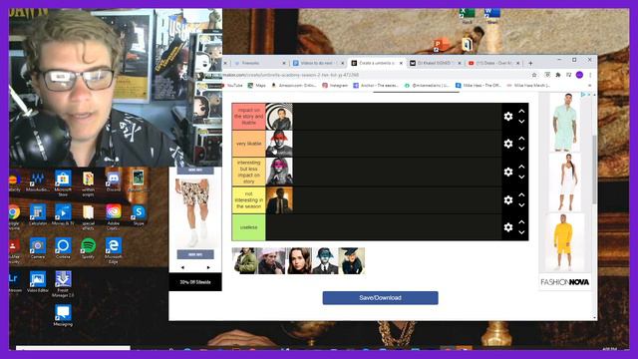
Task: Switch to the Fireworks browser tab
Action: [260, 63]
